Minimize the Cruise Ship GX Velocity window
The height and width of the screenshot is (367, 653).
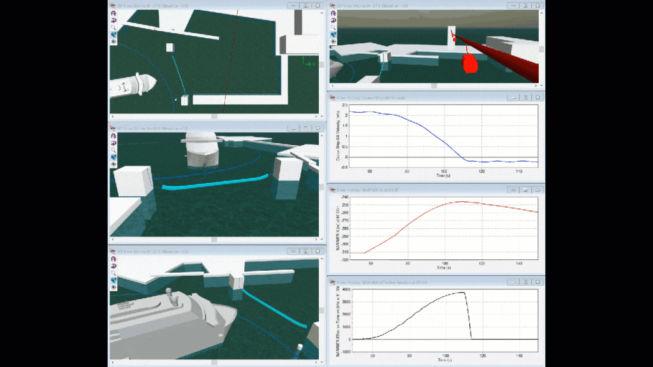click(513, 97)
